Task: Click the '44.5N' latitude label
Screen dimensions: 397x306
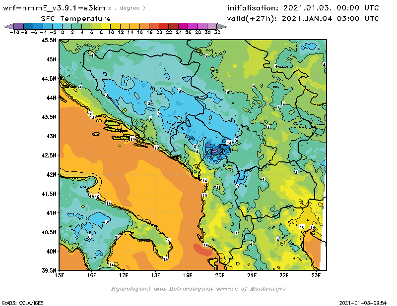Action: [x=49, y=79]
